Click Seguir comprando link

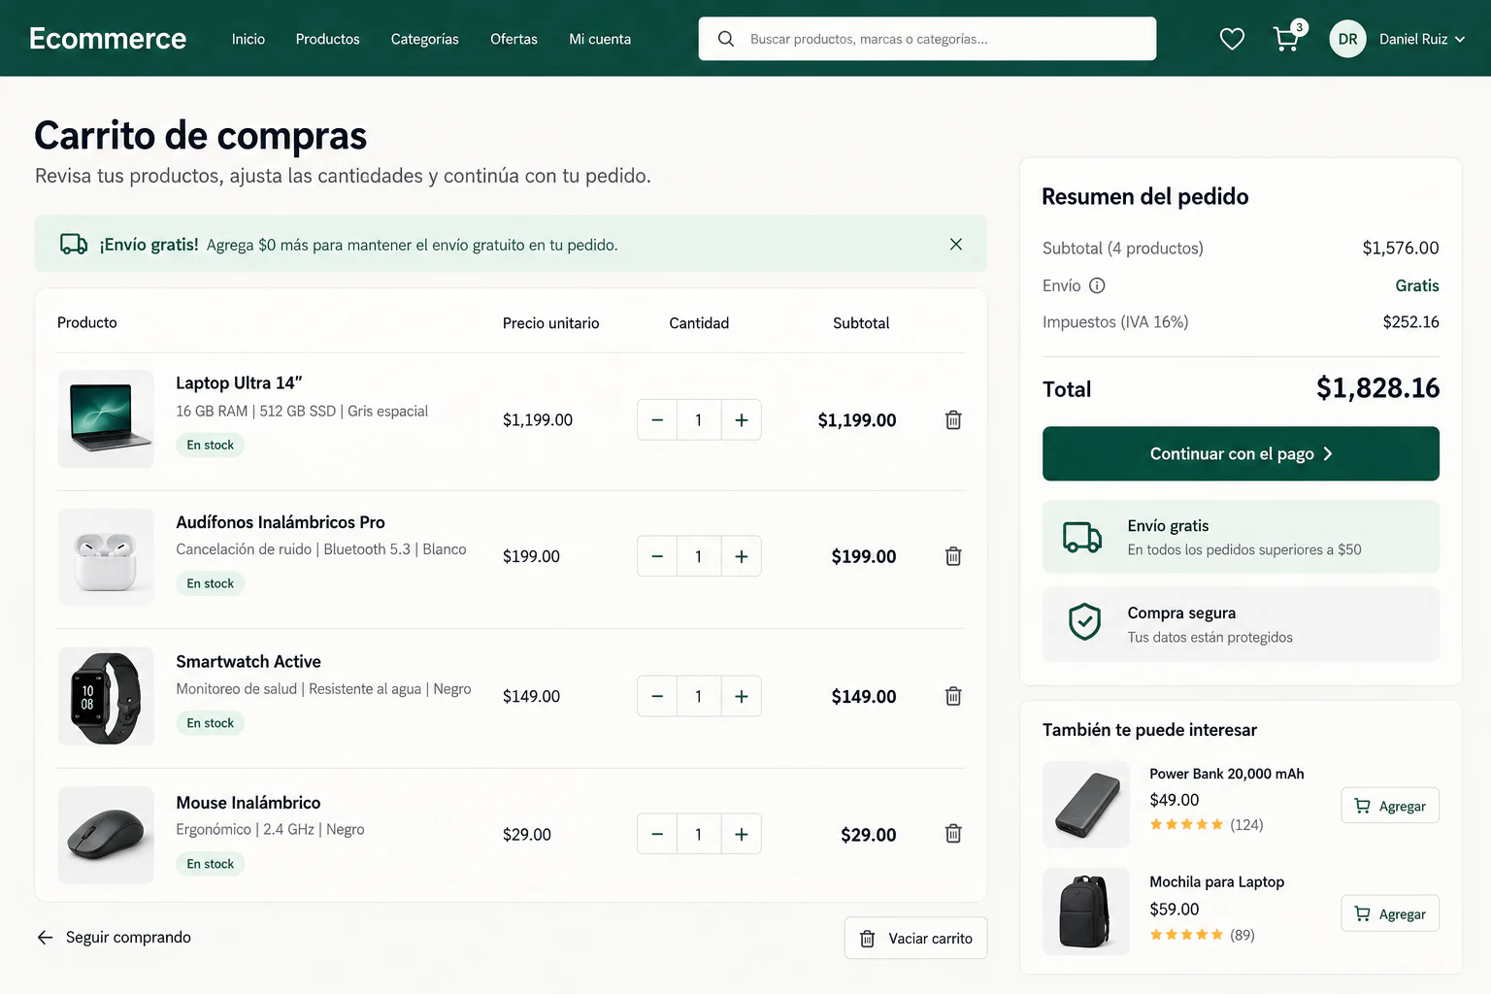click(114, 937)
